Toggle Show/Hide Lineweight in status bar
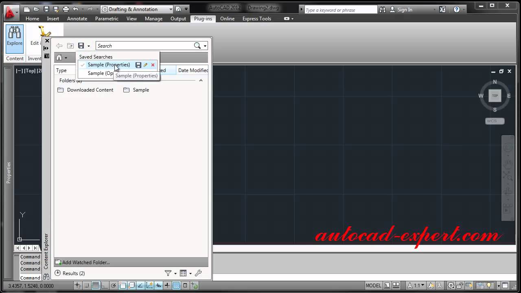 pyautogui.click(x=167, y=286)
